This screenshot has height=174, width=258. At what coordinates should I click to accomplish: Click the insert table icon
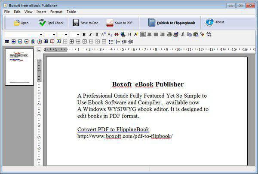point(7,42)
